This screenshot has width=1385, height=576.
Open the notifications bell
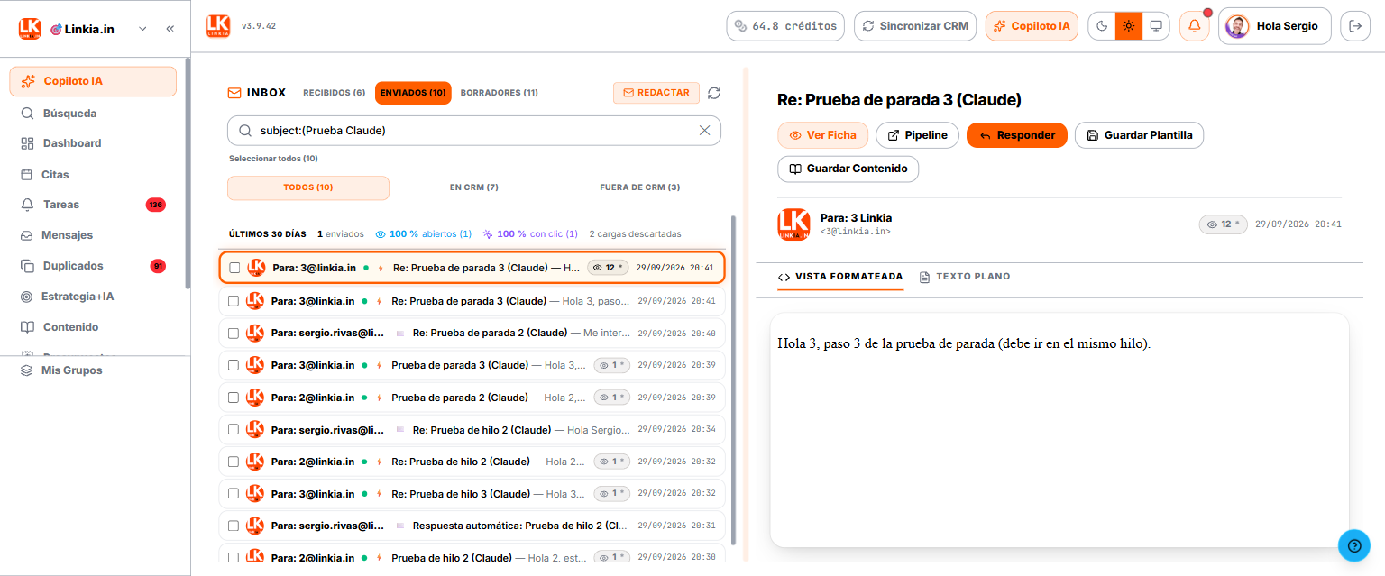1195,26
